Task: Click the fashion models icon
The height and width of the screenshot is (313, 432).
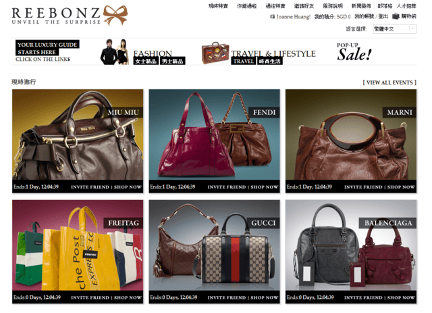Action: [115, 52]
